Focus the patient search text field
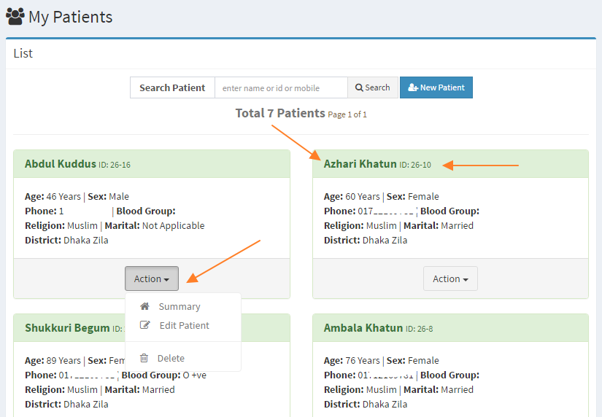 coord(281,87)
